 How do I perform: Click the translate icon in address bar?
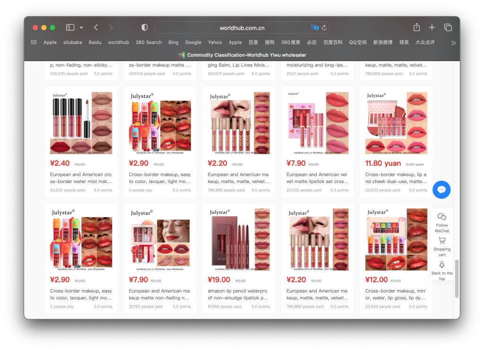click(x=314, y=27)
